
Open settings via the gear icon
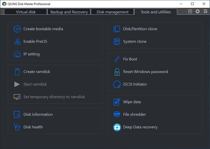click(198, 11)
